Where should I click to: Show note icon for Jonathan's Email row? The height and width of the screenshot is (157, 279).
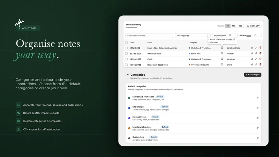click(222, 59)
